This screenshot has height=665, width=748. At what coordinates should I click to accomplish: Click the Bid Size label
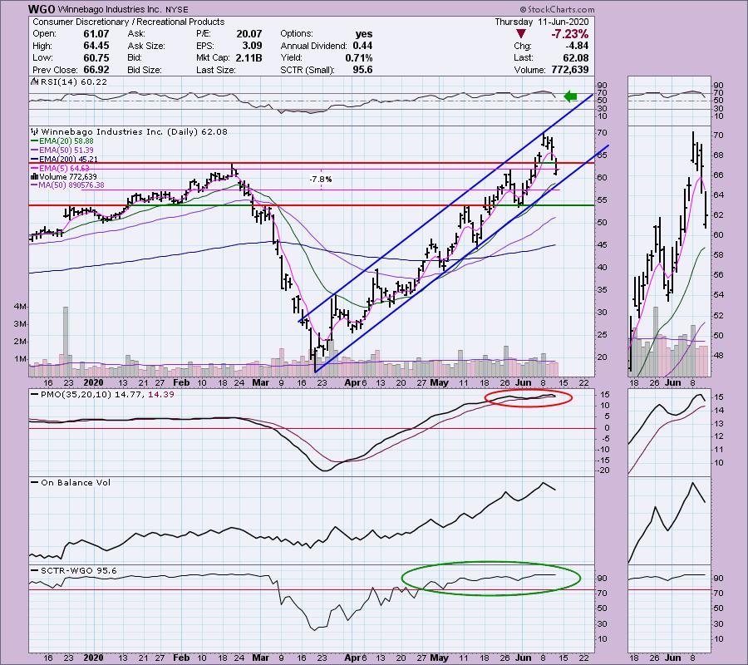[x=145, y=70]
